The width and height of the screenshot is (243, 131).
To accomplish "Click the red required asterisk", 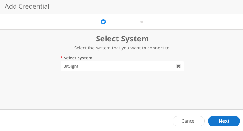I will click(61, 58).
